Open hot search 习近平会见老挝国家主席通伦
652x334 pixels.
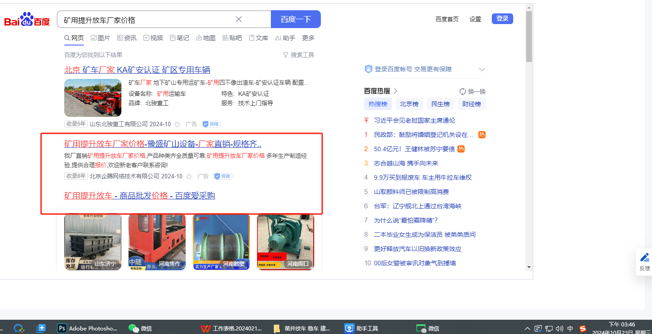point(415,120)
